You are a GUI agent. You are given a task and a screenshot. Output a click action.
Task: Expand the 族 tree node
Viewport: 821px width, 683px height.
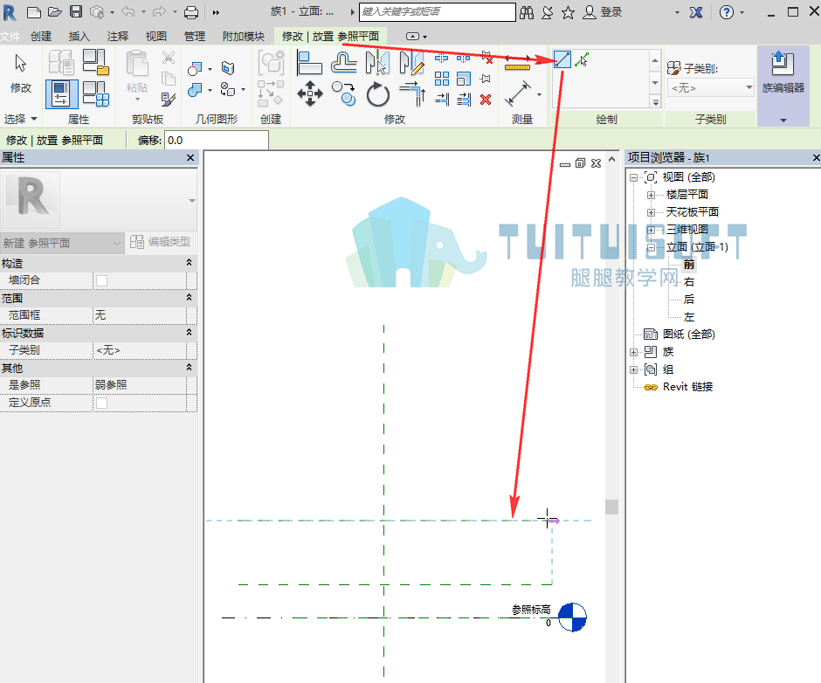point(633,352)
